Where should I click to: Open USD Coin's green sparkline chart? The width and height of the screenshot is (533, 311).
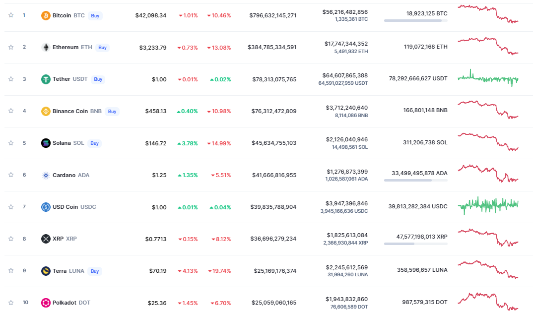488,205
